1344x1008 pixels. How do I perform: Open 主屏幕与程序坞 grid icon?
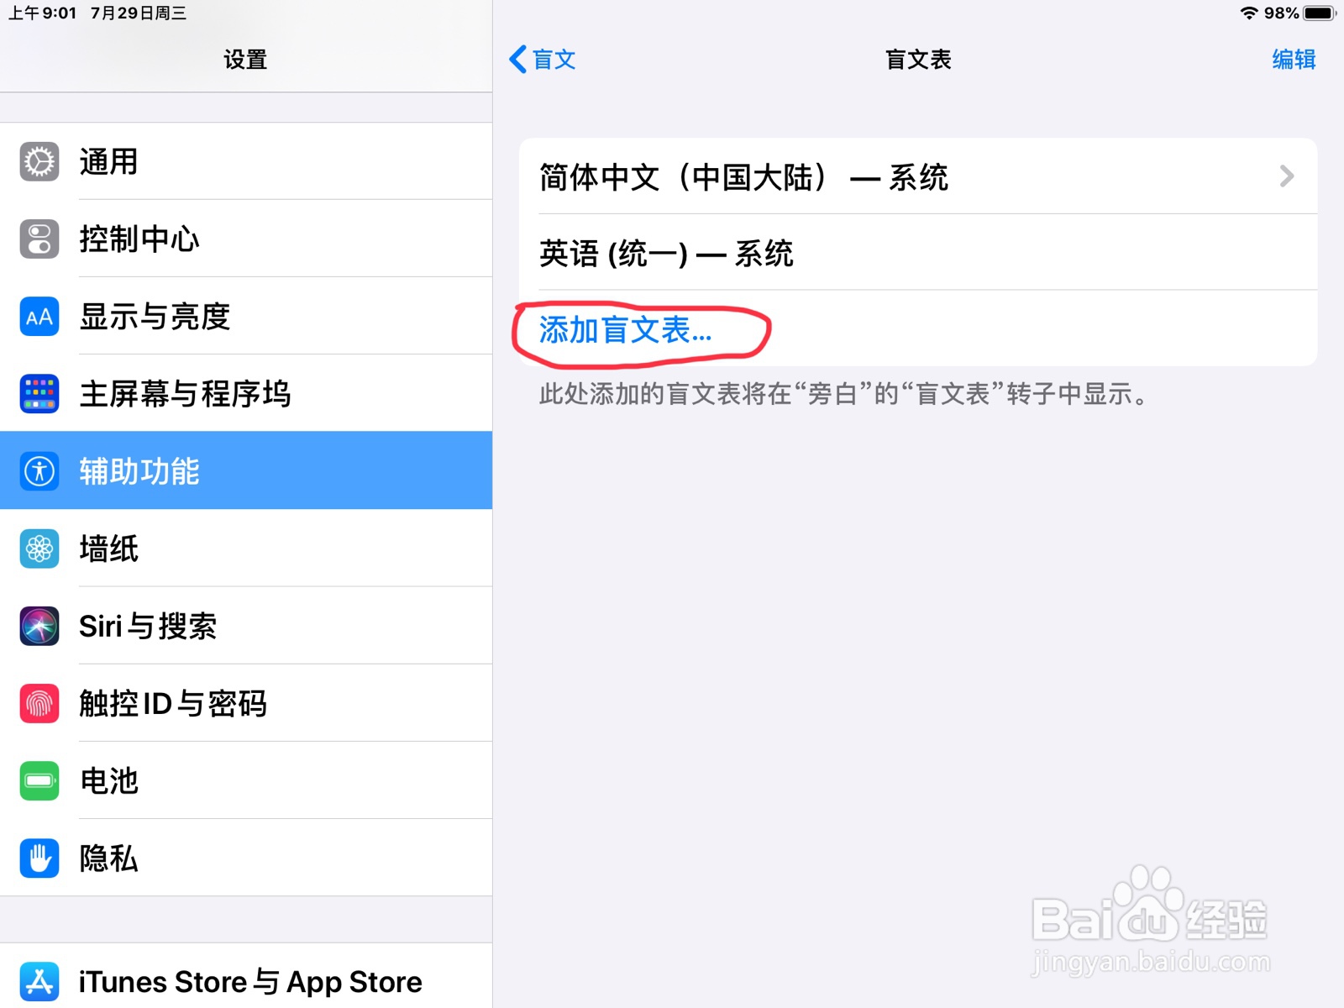[x=39, y=394]
